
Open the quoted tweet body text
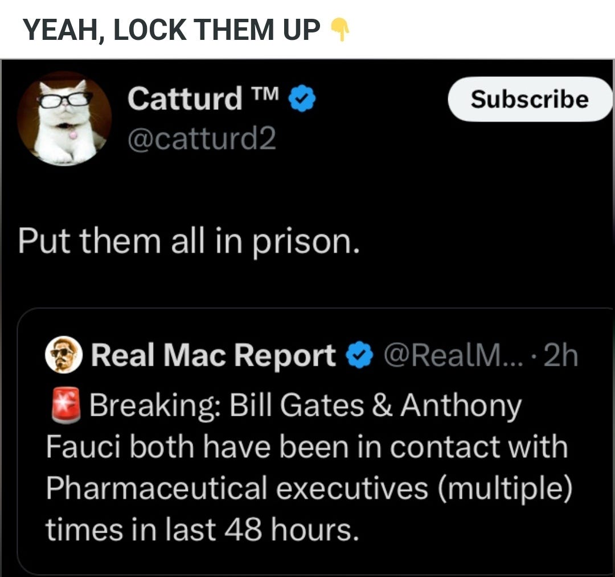point(309,467)
